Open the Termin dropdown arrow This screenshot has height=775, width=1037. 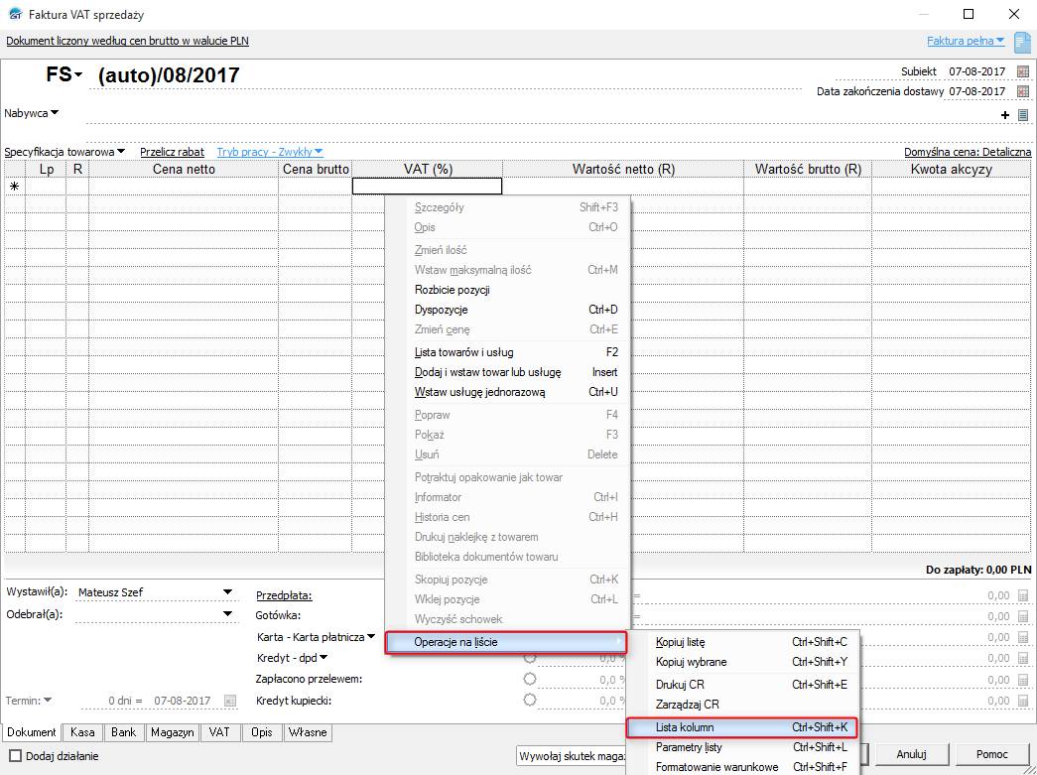point(48,701)
